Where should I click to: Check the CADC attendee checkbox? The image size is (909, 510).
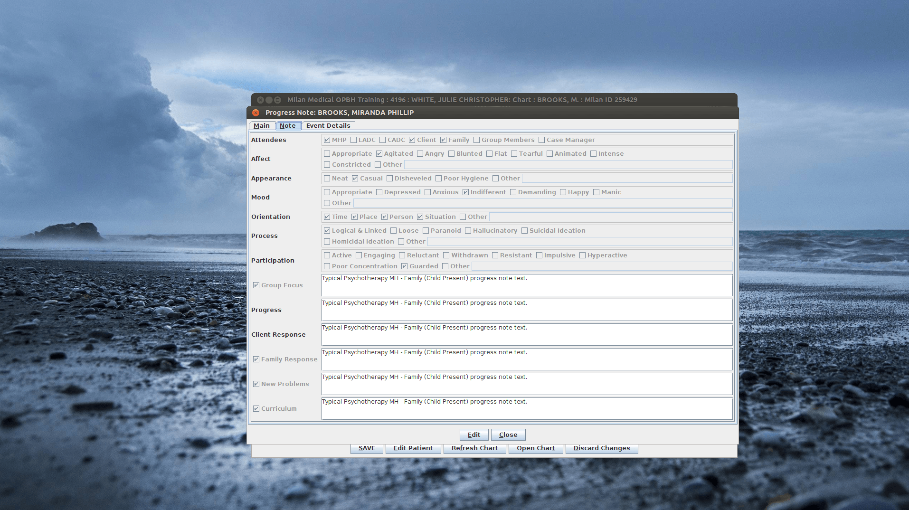[x=382, y=140]
